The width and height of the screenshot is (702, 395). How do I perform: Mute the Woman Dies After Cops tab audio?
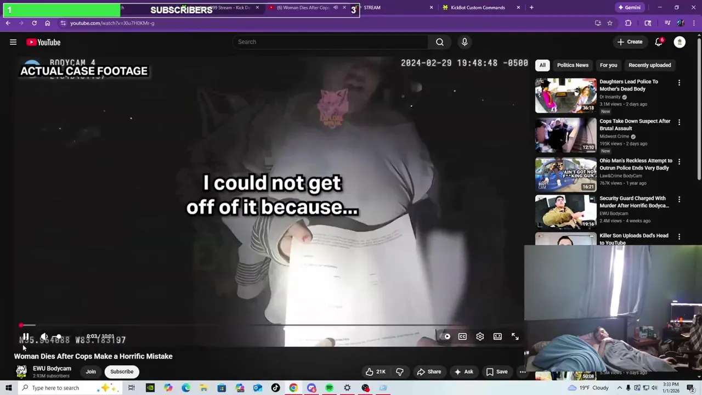[x=335, y=8]
